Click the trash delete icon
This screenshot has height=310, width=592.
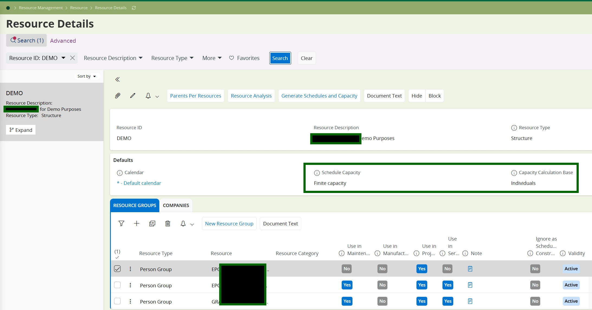168,224
